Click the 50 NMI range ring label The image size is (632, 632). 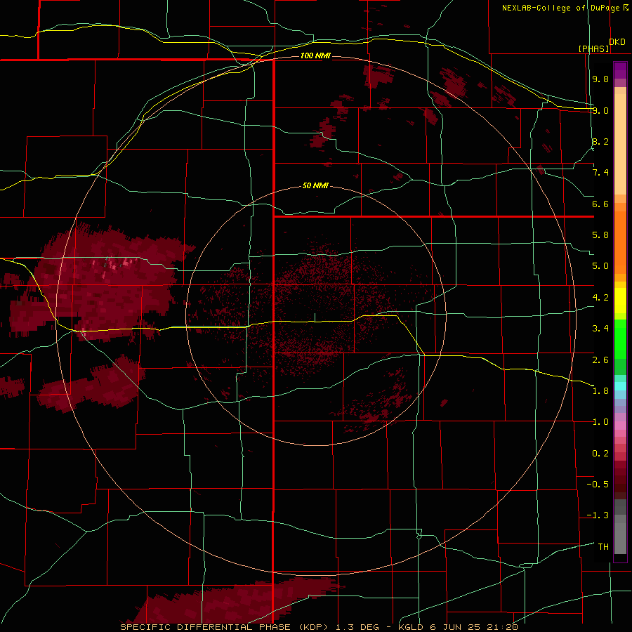tap(315, 185)
